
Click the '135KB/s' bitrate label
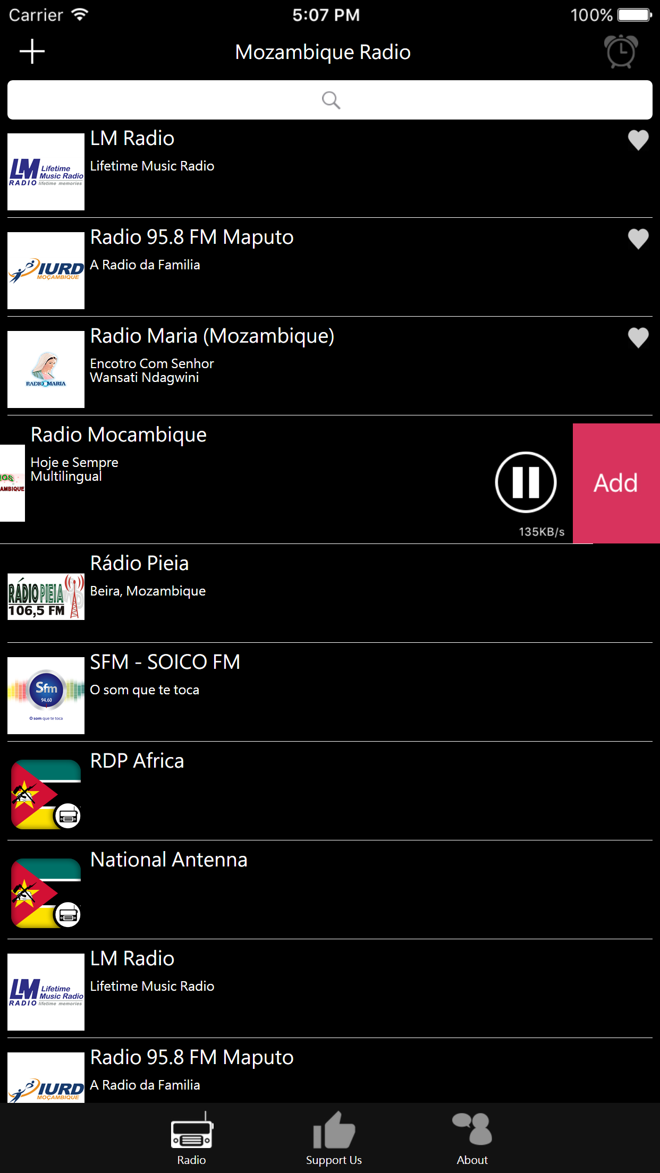tap(541, 532)
